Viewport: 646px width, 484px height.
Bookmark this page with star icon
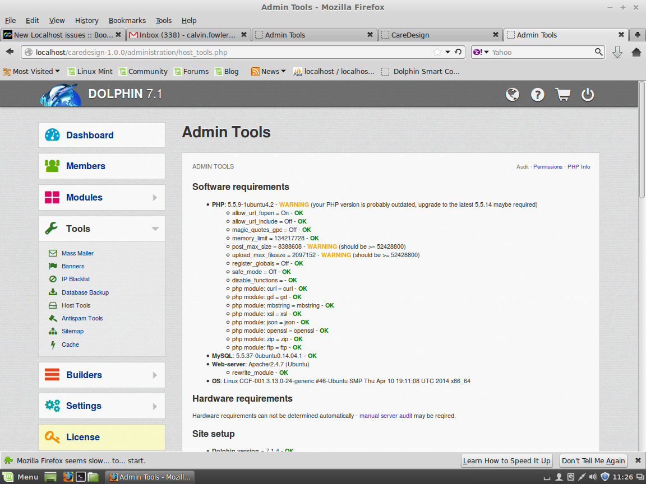pos(437,52)
